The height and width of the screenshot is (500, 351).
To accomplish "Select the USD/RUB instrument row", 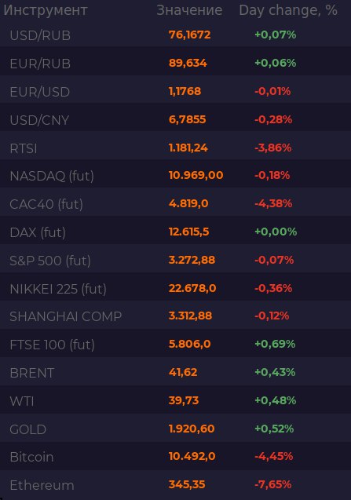I will 176,35.
